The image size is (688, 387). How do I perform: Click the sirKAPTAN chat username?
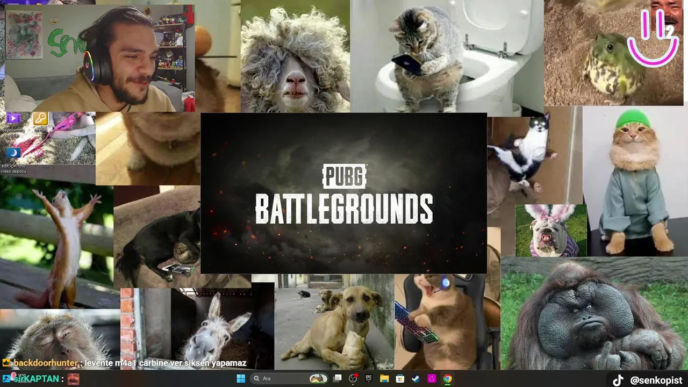tap(35, 379)
